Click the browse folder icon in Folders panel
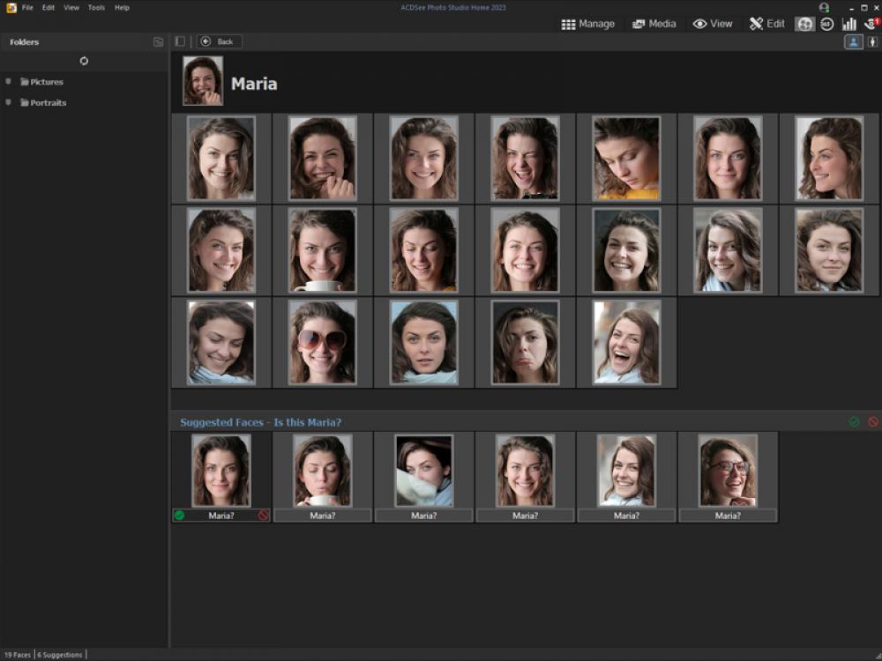The image size is (882, 661). click(x=157, y=41)
